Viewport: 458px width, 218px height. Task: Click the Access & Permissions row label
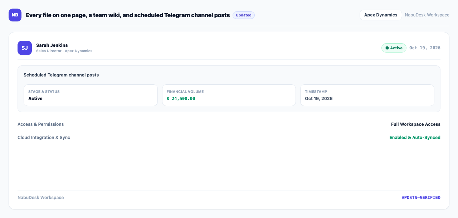point(41,124)
